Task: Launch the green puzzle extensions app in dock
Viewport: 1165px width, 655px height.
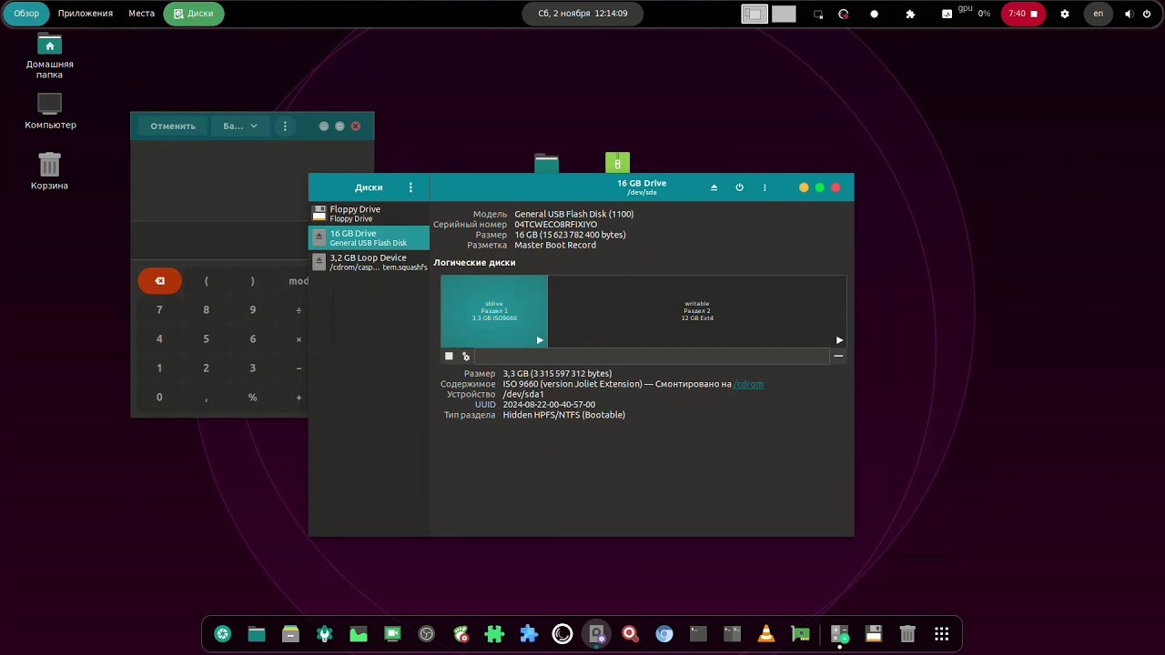Action: tap(494, 634)
